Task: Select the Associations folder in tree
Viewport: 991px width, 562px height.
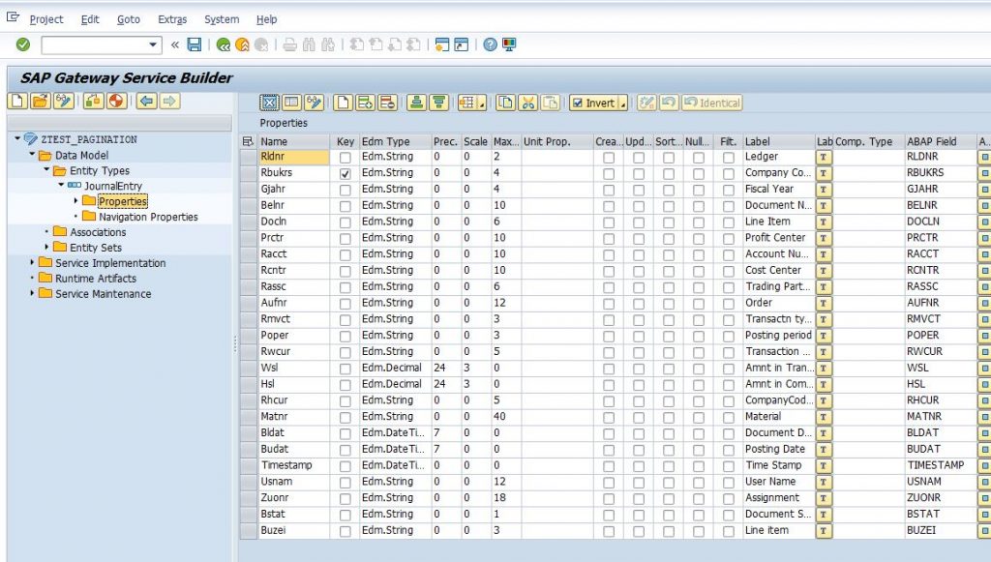Action: coord(98,232)
